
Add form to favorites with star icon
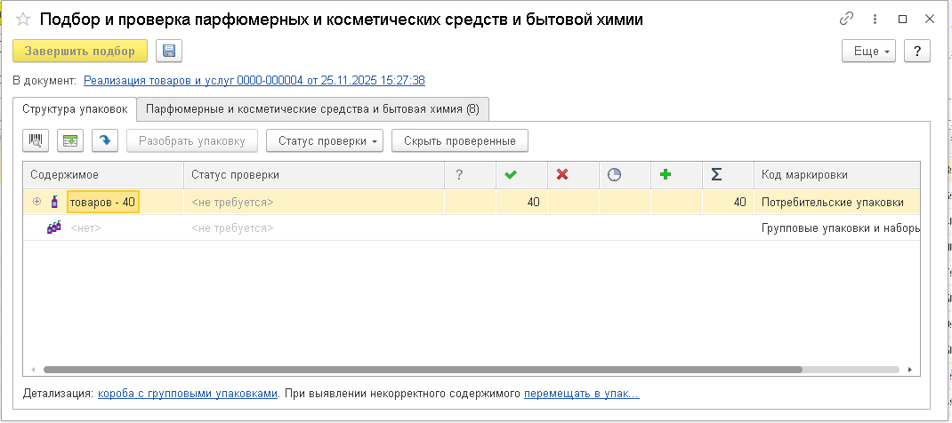tap(23, 19)
